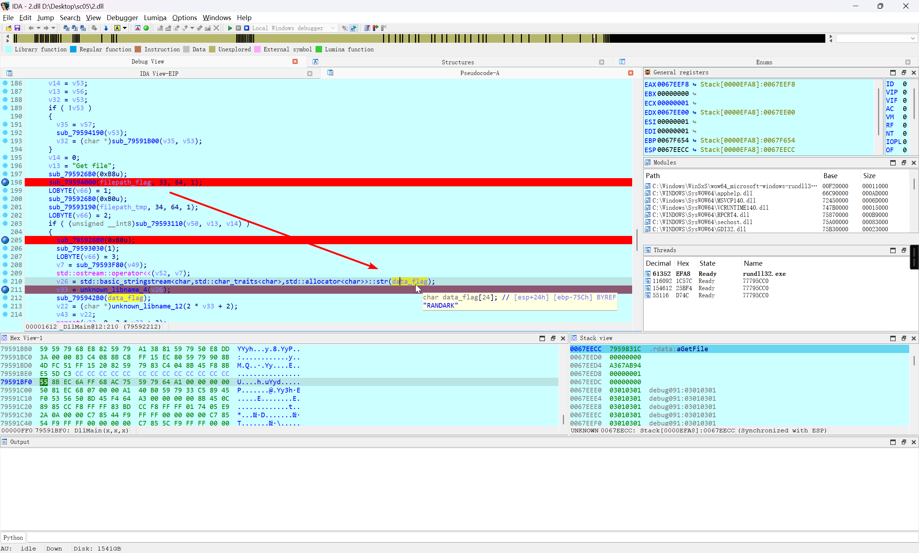Start the process with the green play icon
919x553 pixels.
(230, 28)
